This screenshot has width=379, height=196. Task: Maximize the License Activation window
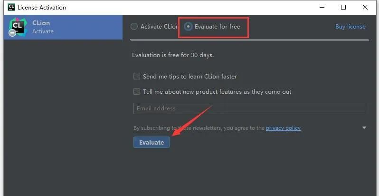click(343, 7)
